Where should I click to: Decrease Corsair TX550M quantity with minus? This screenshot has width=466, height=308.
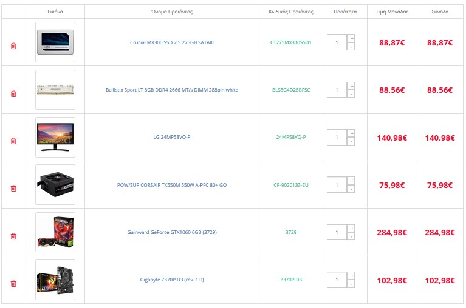click(x=351, y=189)
